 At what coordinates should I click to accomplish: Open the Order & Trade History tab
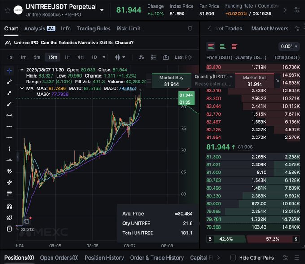157,258
